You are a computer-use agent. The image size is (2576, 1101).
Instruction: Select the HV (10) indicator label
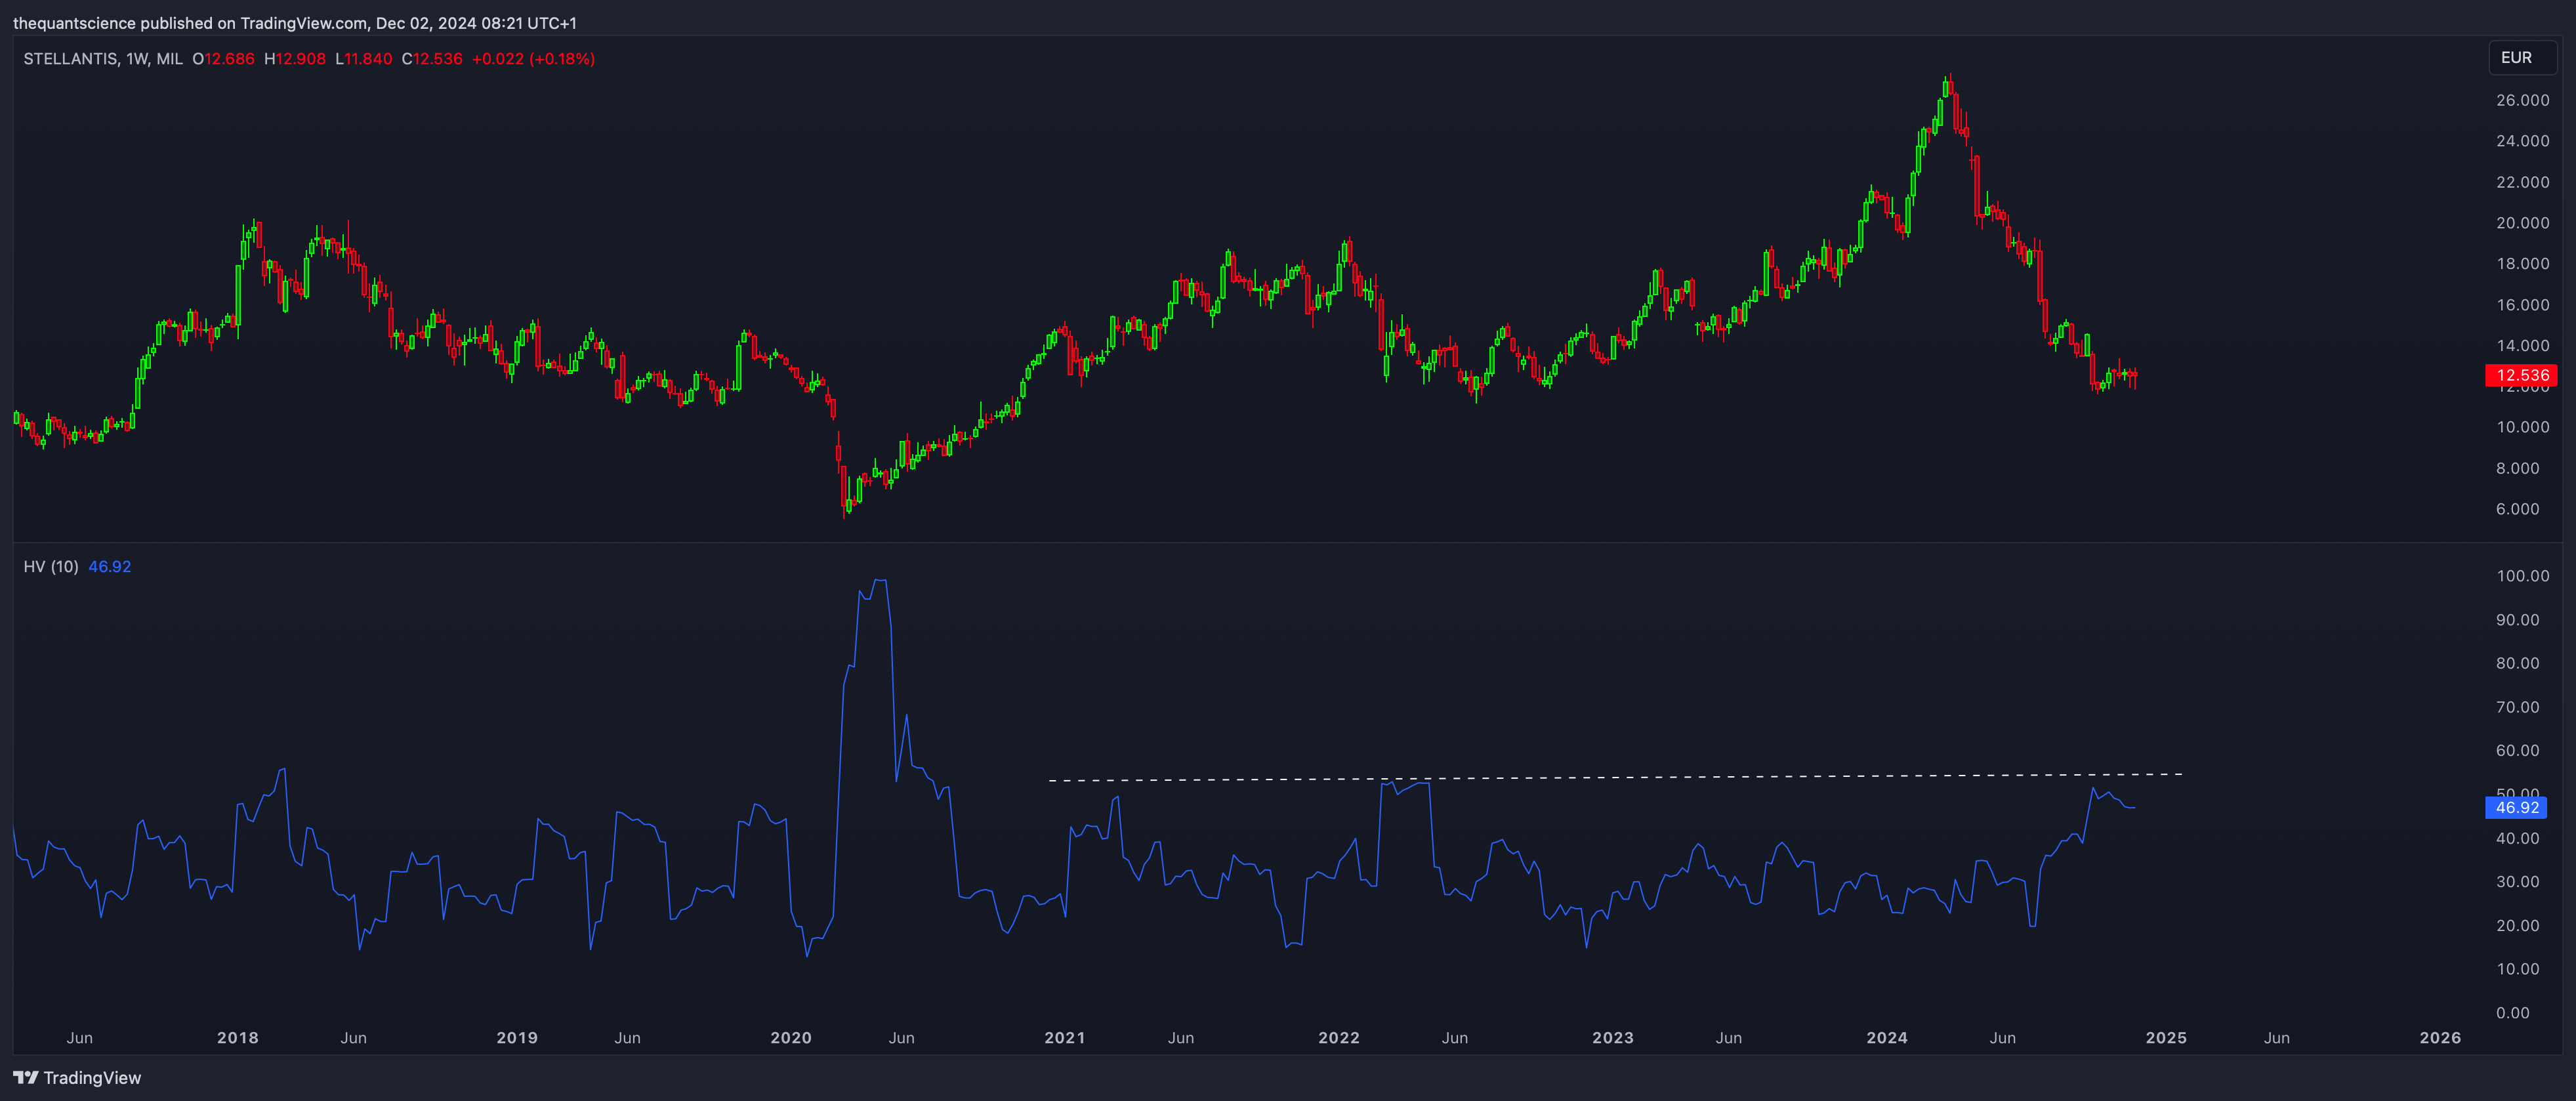[51, 567]
